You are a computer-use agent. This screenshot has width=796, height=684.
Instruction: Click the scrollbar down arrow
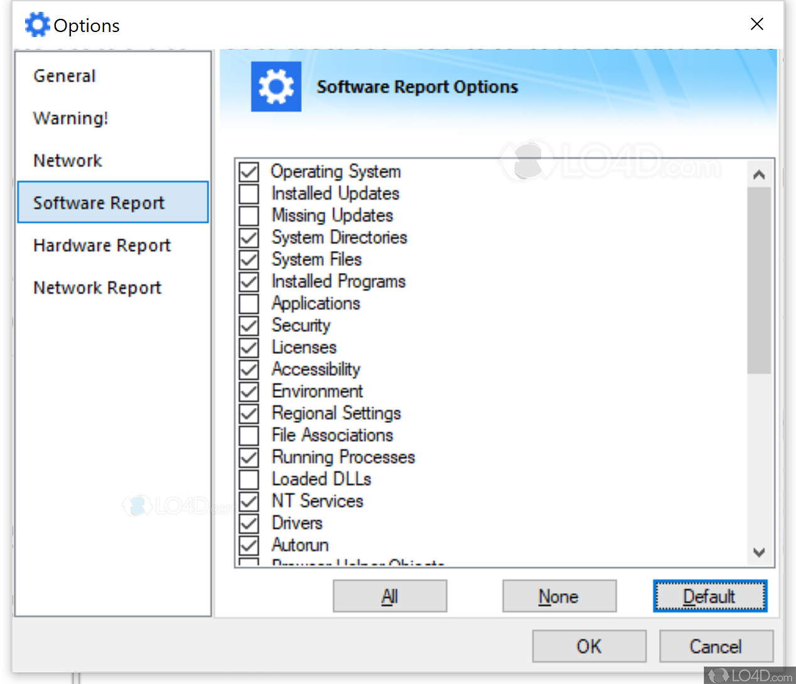click(x=758, y=553)
